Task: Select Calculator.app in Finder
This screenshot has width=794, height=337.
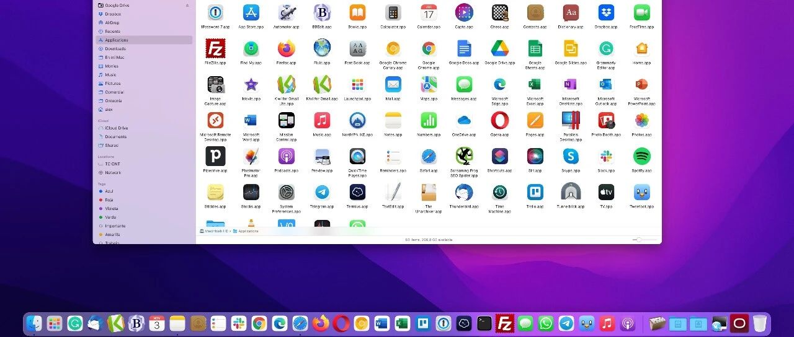Action: 393,12
